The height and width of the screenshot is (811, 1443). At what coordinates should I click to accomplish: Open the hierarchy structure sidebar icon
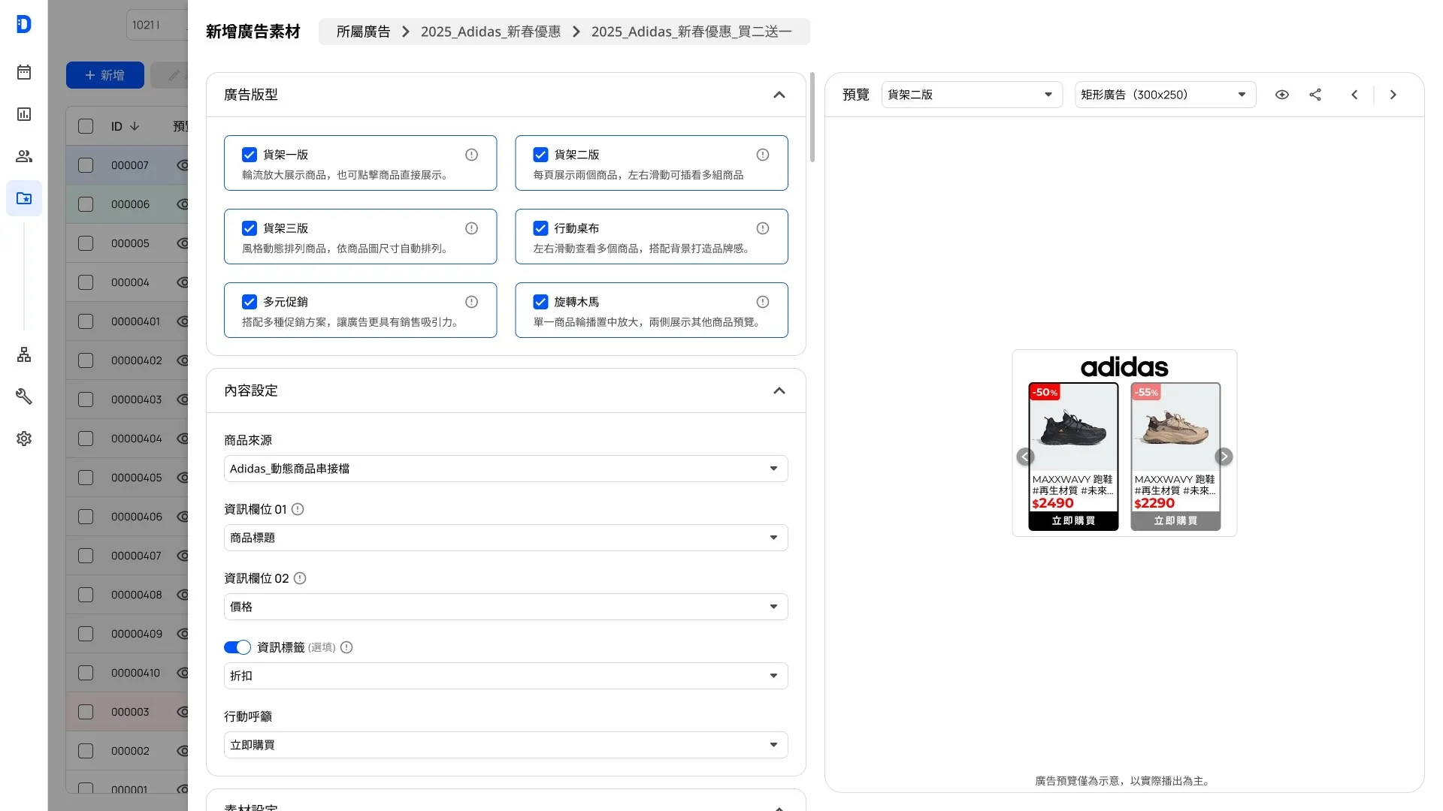point(24,354)
